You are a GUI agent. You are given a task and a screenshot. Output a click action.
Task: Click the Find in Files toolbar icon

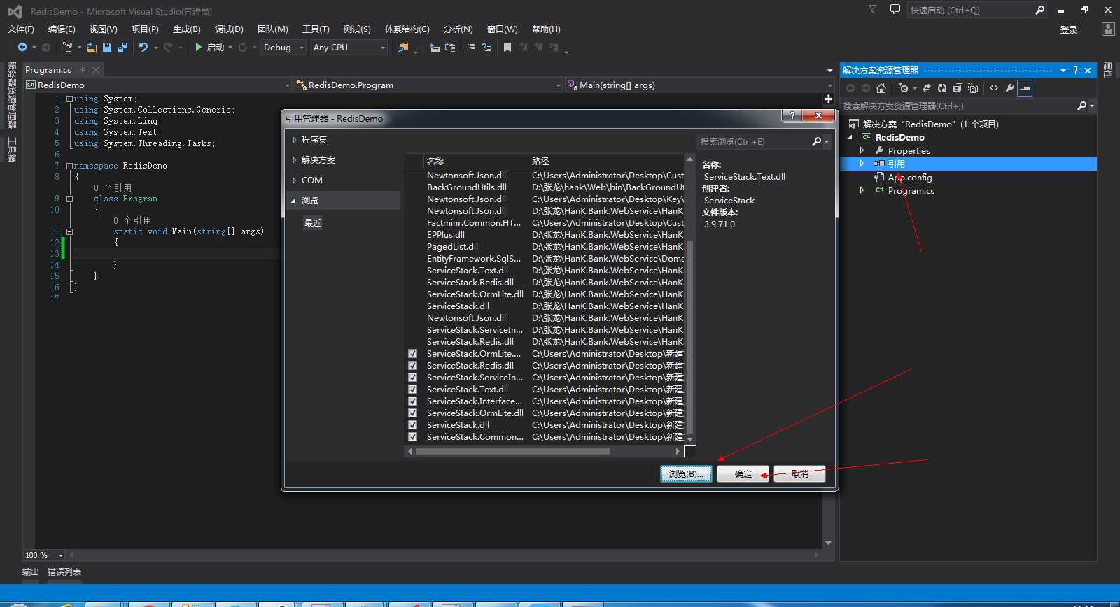[x=403, y=48]
